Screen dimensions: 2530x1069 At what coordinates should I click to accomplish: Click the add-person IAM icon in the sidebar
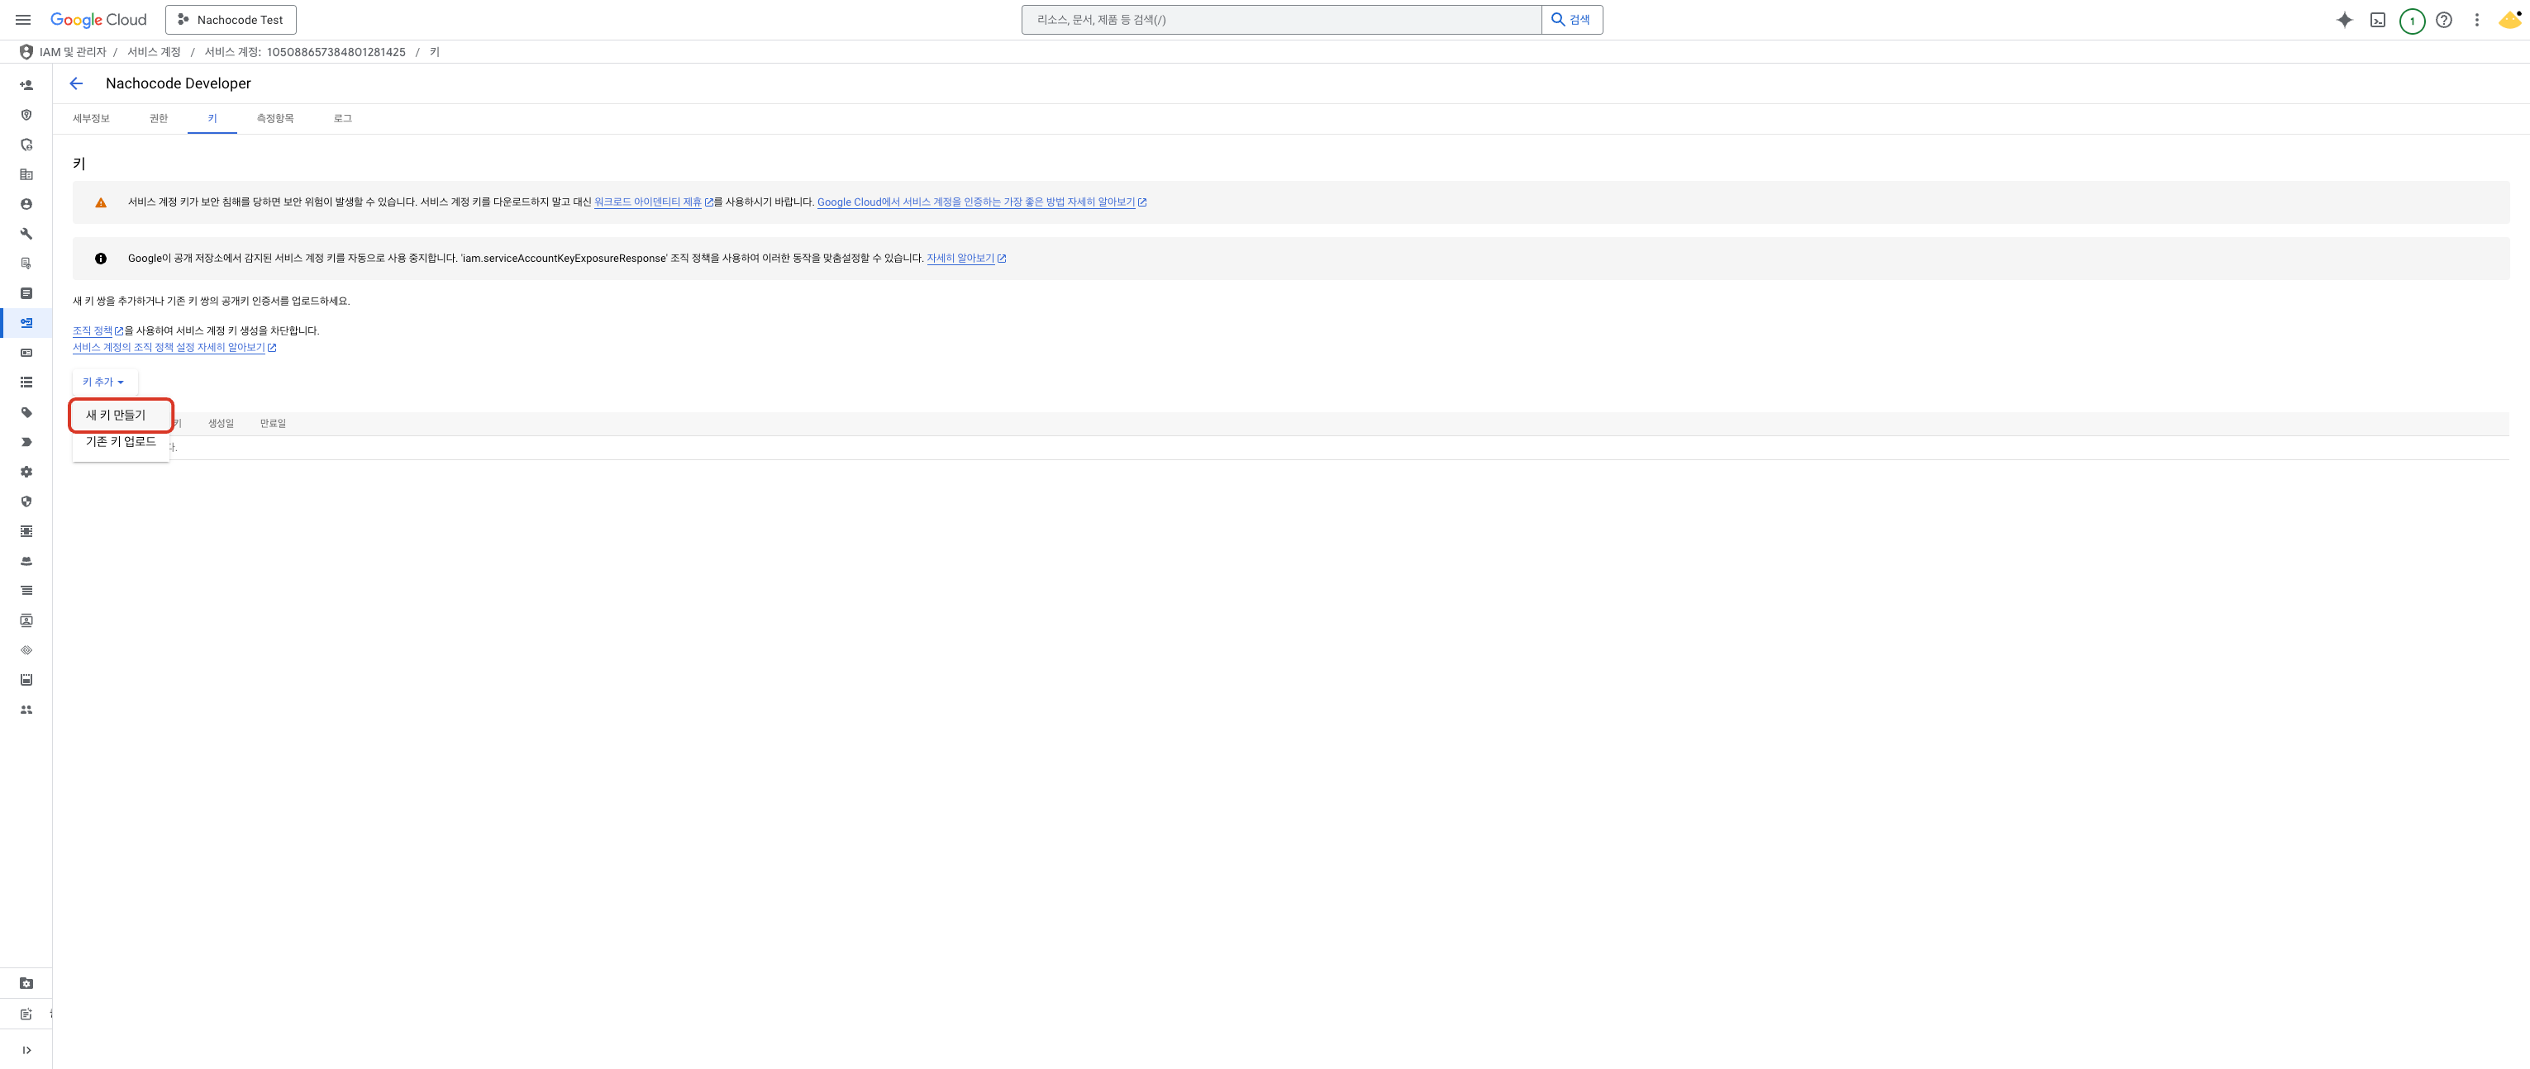tap(26, 85)
